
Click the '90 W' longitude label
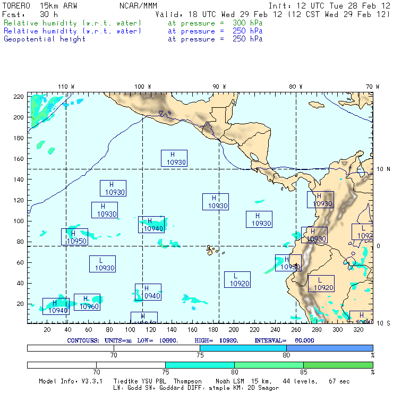tap(219, 87)
